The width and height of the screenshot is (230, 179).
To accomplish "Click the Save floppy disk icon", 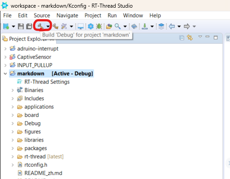I will point(21,27).
